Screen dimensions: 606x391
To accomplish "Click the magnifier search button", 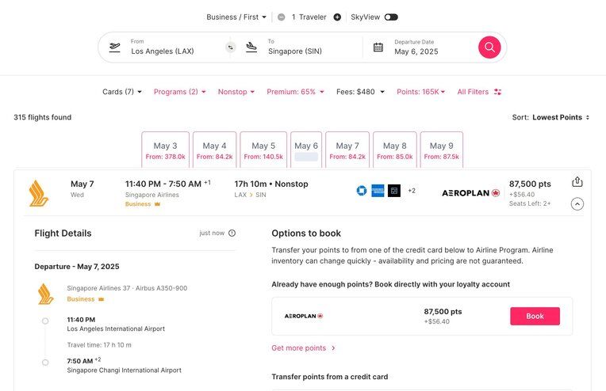I will [x=489, y=47].
